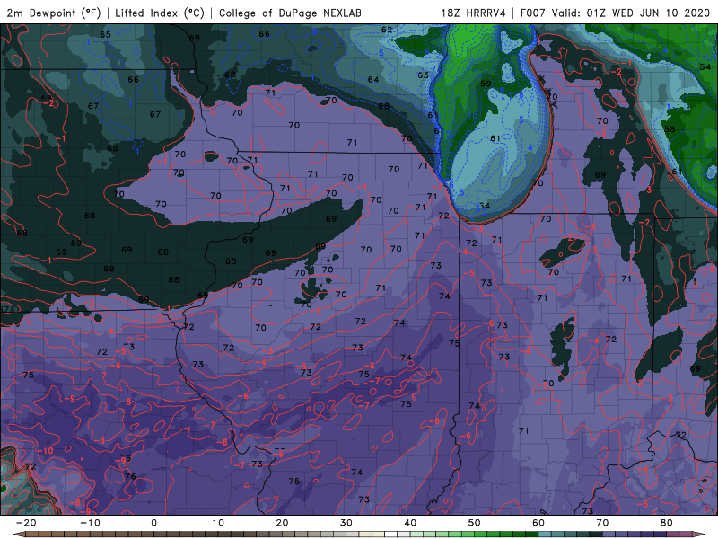Click the "18Z HRRRV4" model run label
The width and height of the screenshot is (718, 539).
(x=474, y=13)
